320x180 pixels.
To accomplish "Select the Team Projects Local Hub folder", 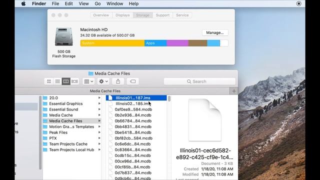I will 72,149.
